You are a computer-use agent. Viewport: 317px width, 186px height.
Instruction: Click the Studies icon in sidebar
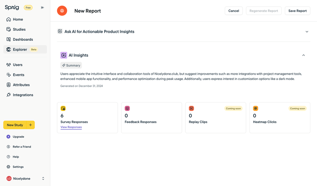pos(8,29)
